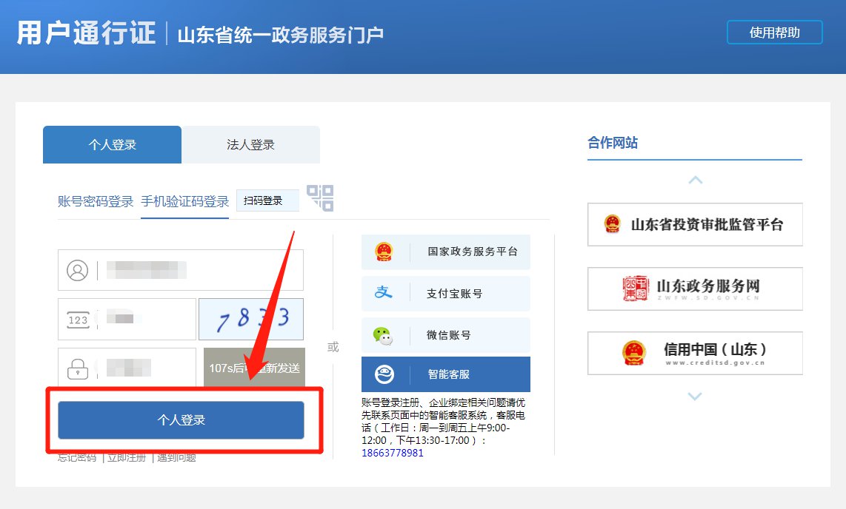Viewport: 846px width, 509px height.
Task: Click the 智能客服 robot face icon
Action: click(384, 374)
